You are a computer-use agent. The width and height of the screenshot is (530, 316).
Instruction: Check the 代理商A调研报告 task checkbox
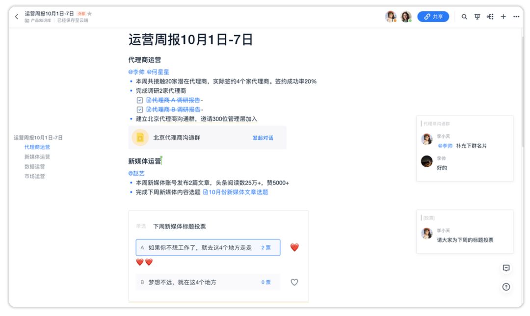pos(140,100)
